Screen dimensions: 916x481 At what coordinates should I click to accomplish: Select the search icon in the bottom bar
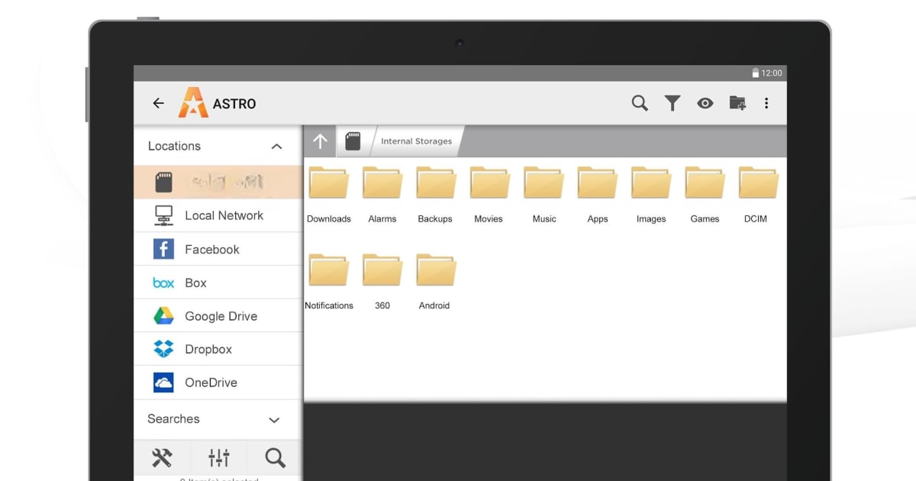point(275,457)
